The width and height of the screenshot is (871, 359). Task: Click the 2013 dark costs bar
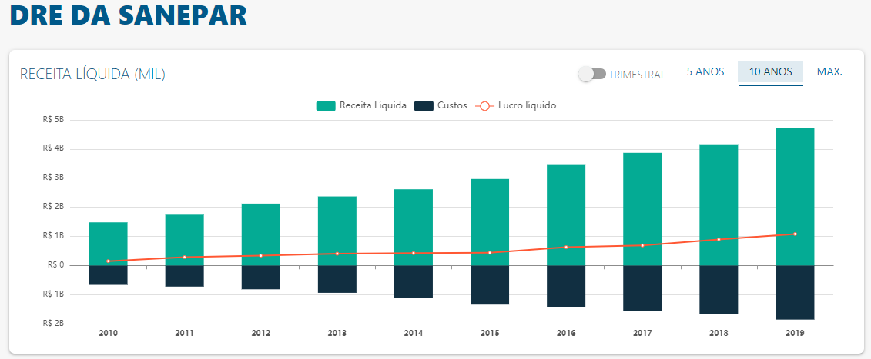pyautogui.click(x=337, y=279)
